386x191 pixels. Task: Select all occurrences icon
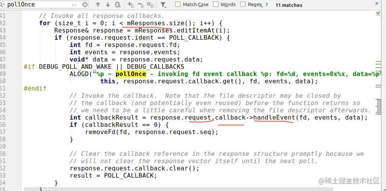[x=150, y=5]
